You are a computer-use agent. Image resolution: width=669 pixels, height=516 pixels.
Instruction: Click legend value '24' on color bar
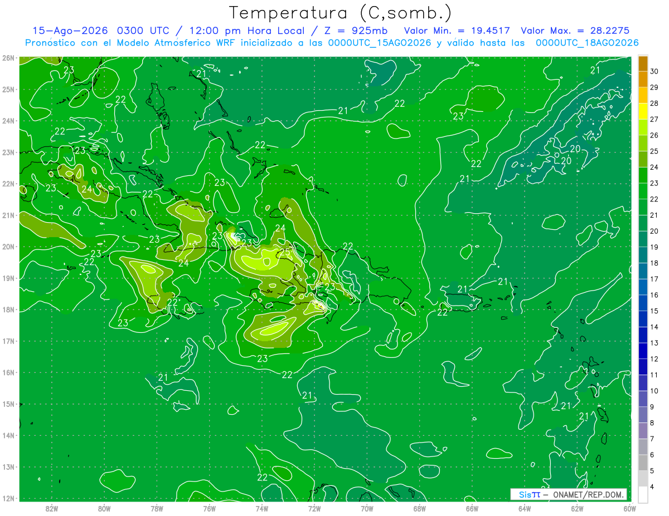coord(654,167)
